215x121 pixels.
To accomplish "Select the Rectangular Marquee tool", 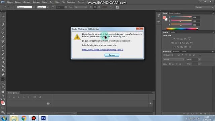I will 3,21.
